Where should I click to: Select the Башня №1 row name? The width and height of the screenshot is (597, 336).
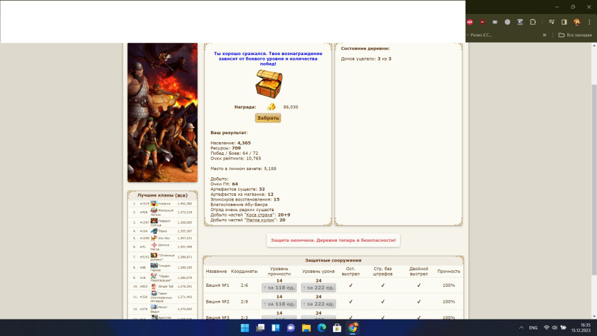(x=218, y=285)
